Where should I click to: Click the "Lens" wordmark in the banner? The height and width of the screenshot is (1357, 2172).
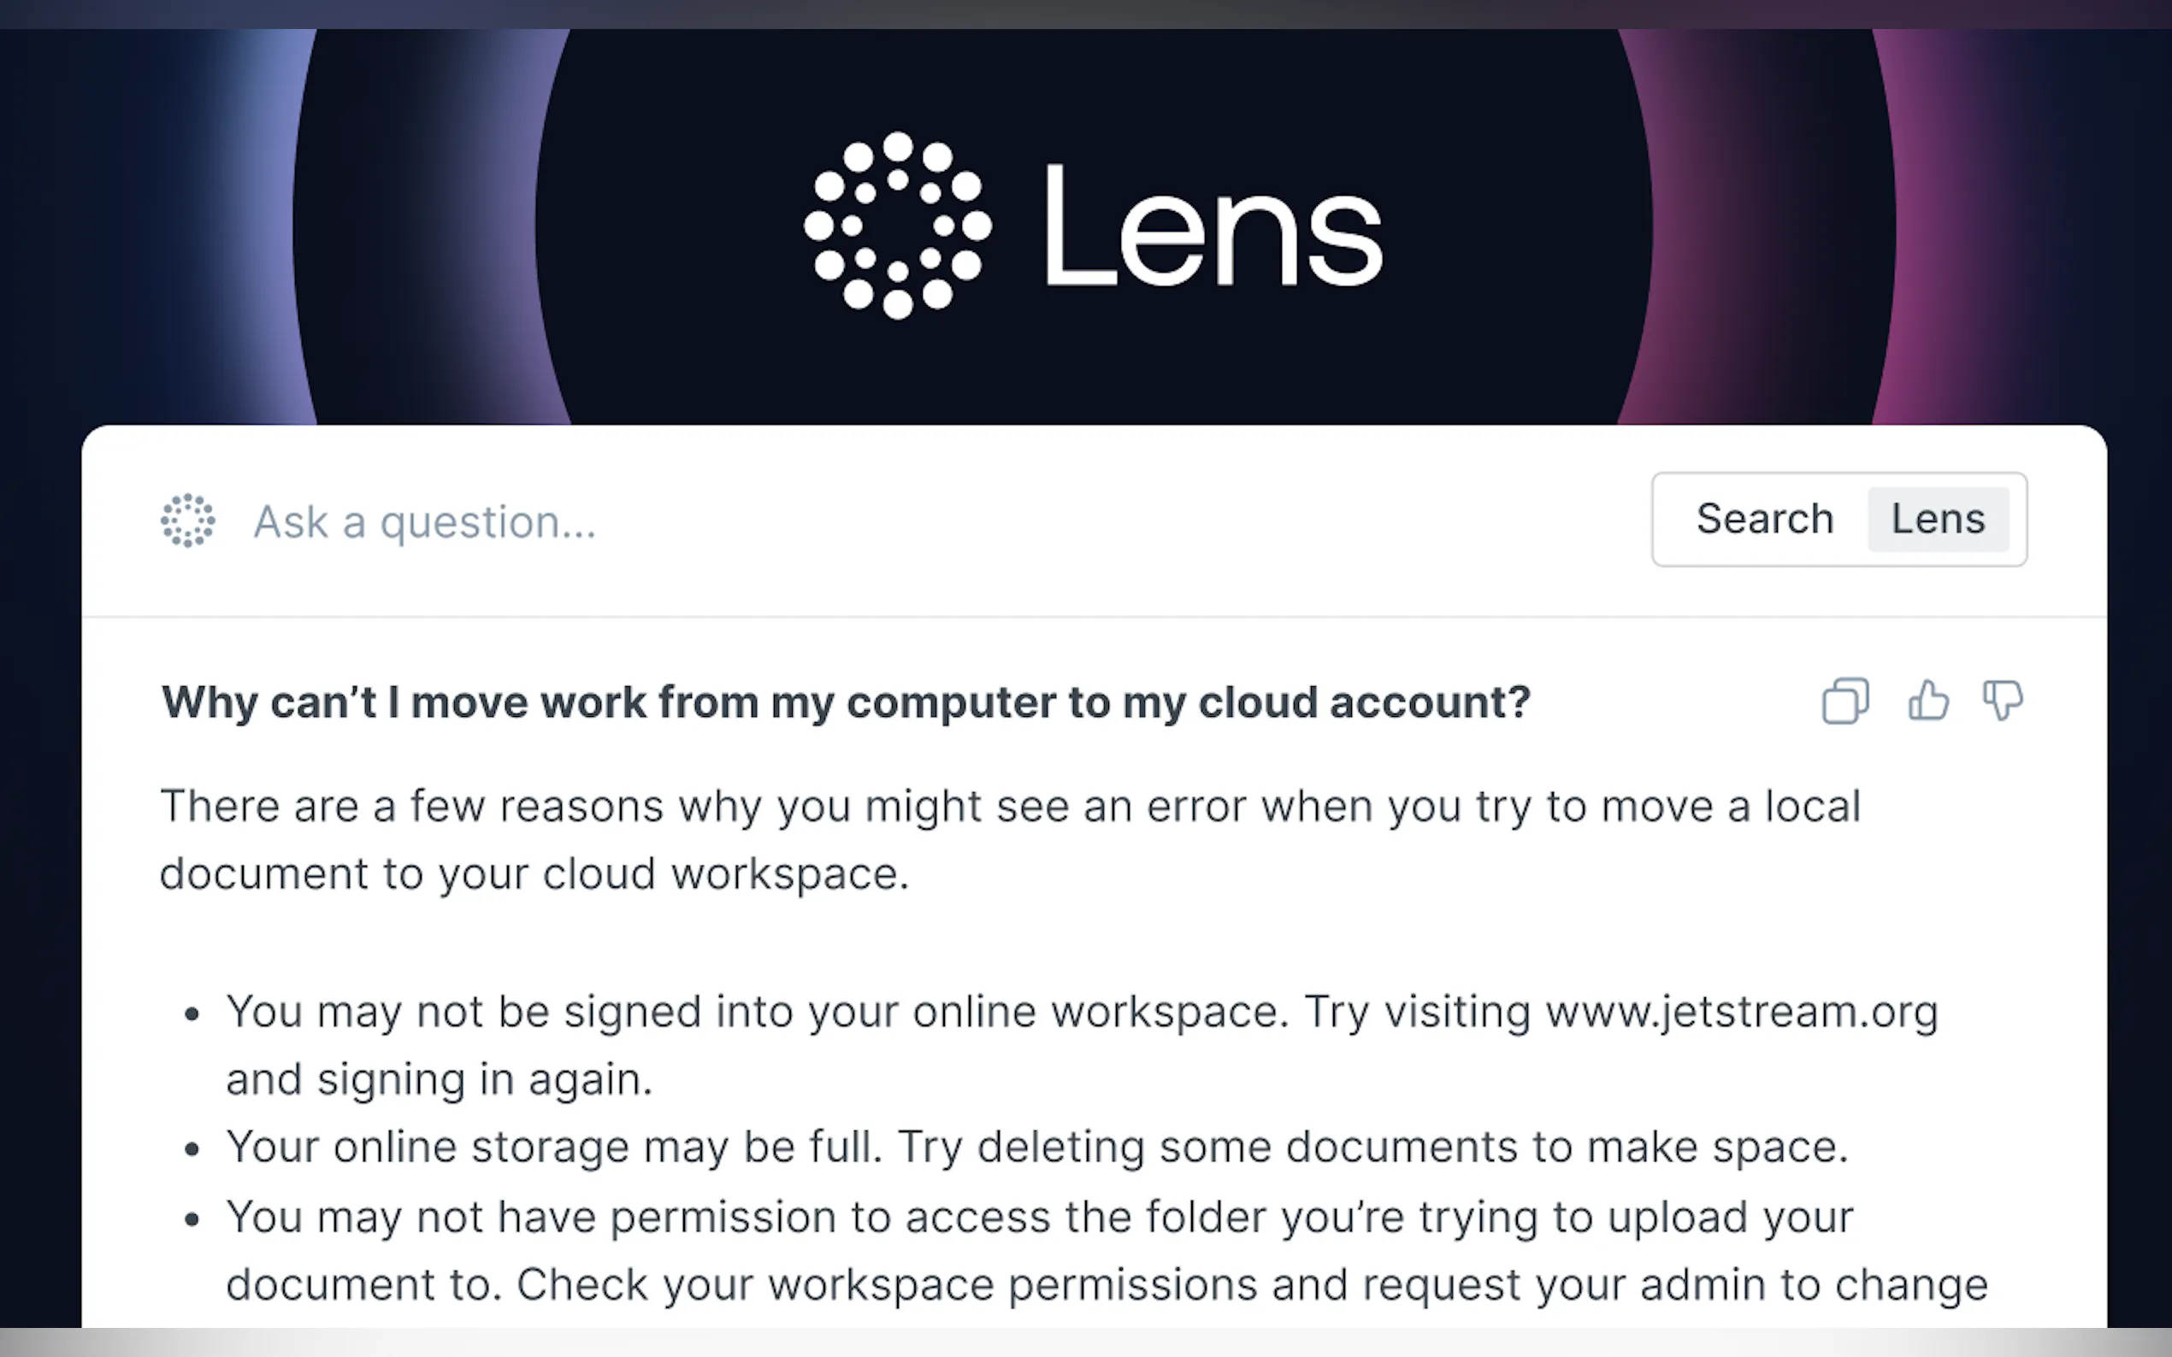click(1213, 226)
